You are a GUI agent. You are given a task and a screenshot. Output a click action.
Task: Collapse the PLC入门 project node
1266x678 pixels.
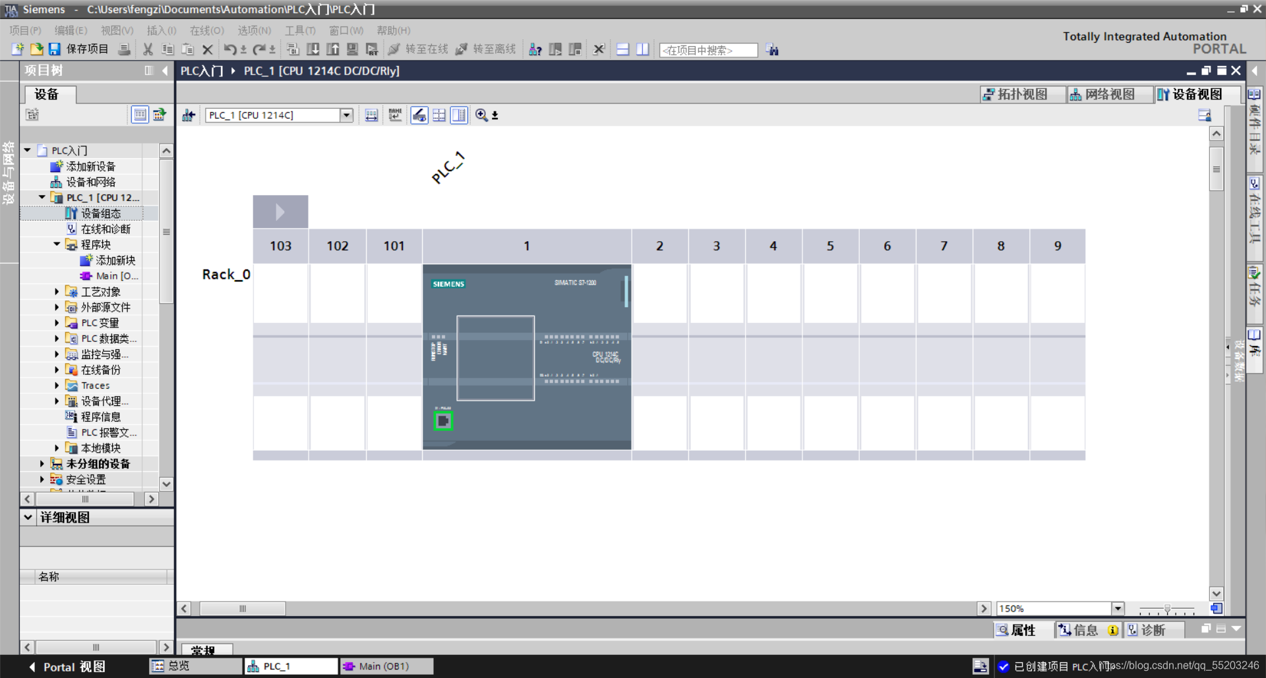coord(28,150)
